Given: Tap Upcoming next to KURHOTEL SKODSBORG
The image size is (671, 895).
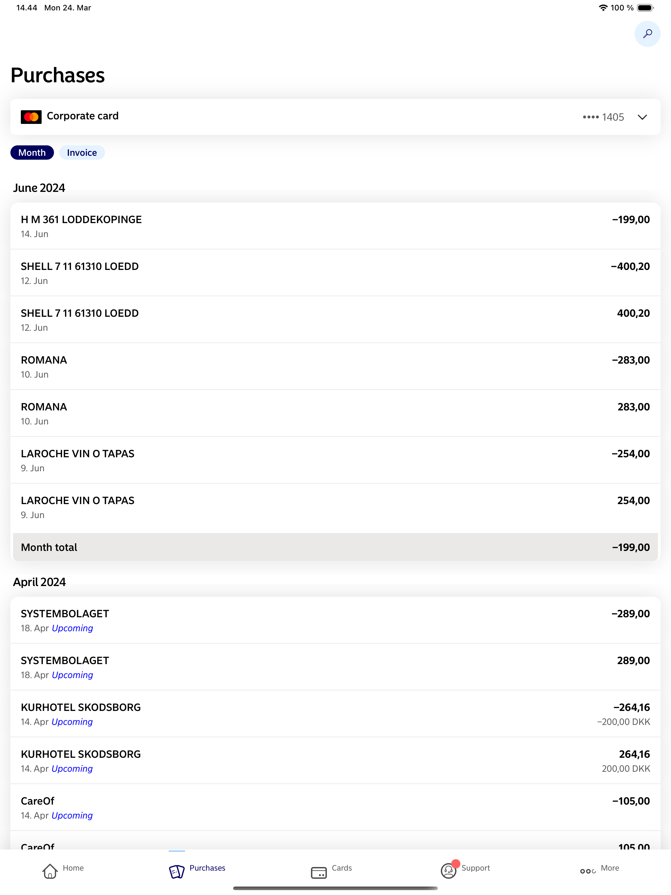Looking at the screenshot, I should pyautogui.click(x=72, y=722).
